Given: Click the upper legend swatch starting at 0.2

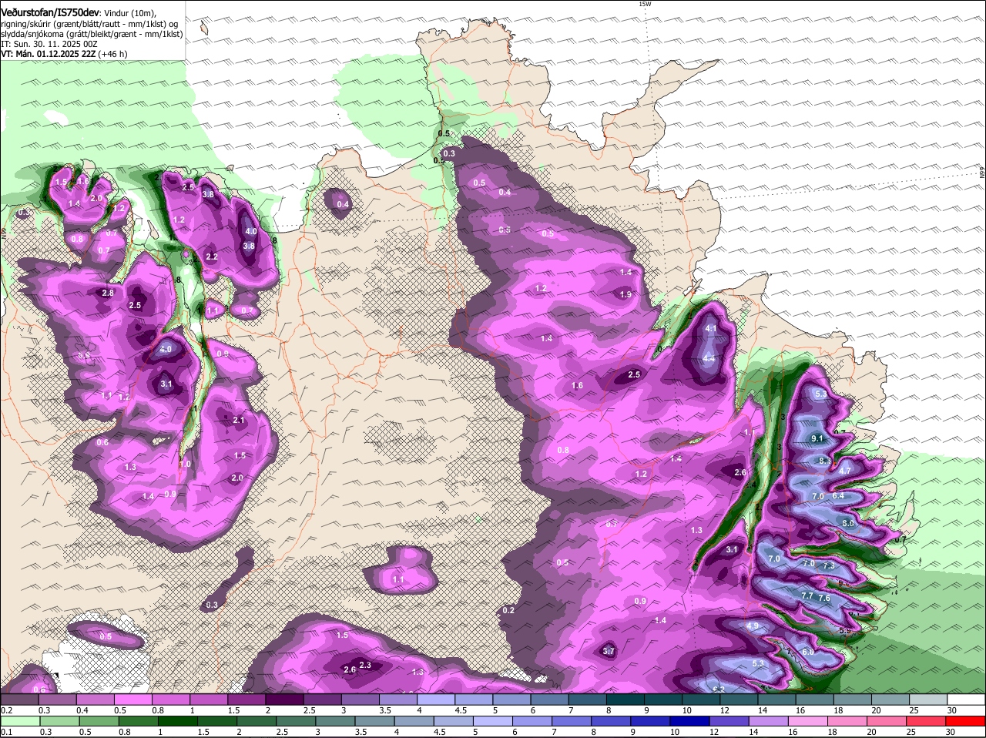Looking at the screenshot, I should pyautogui.click(x=19, y=699).
